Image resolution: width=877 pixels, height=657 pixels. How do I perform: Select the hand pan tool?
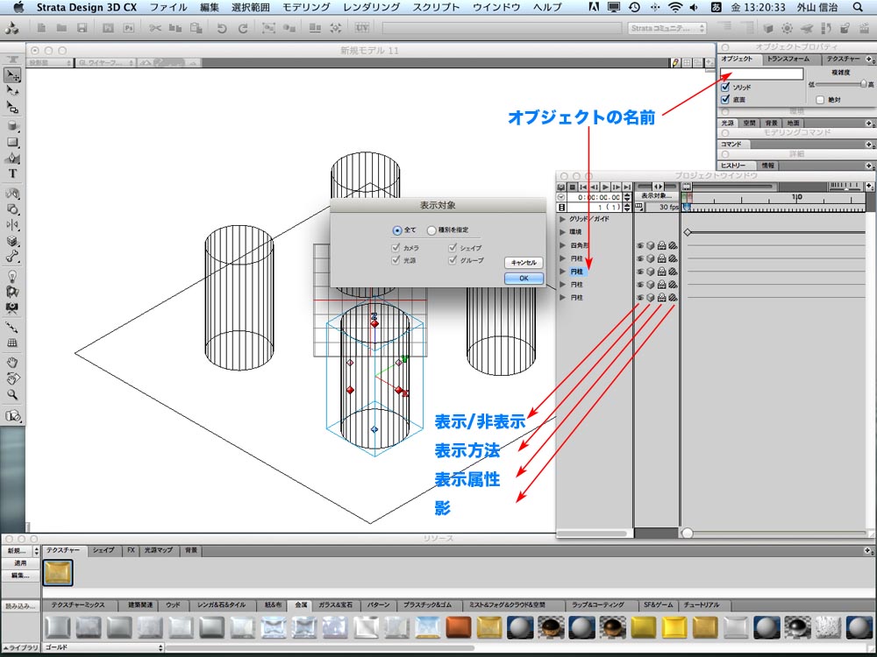13,362
